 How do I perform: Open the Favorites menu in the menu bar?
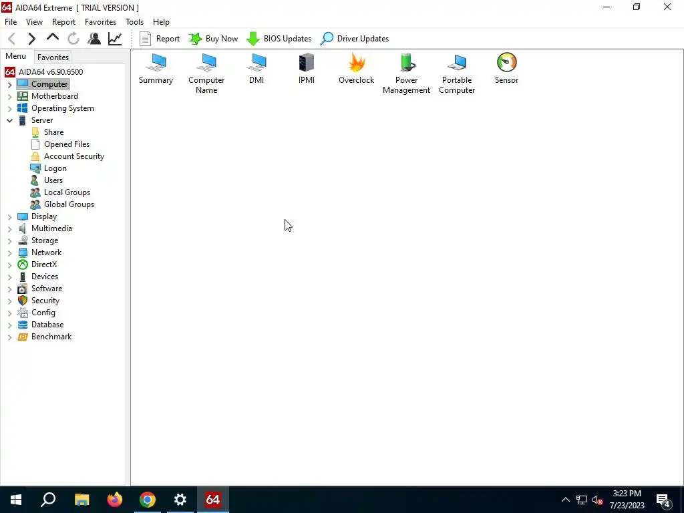(100, 22)
